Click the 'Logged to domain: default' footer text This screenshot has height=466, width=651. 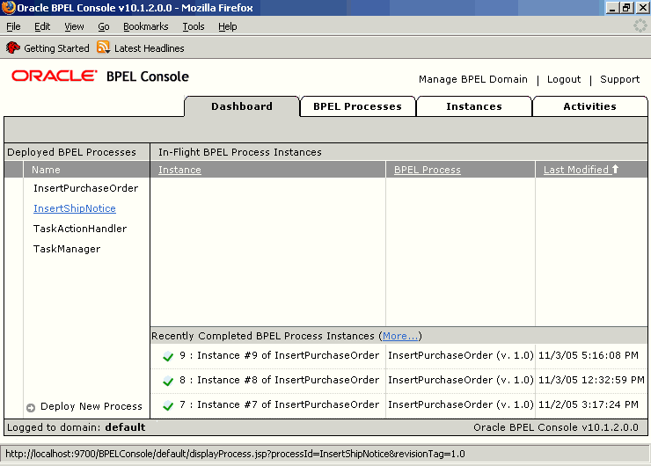(x=76, y=427)
